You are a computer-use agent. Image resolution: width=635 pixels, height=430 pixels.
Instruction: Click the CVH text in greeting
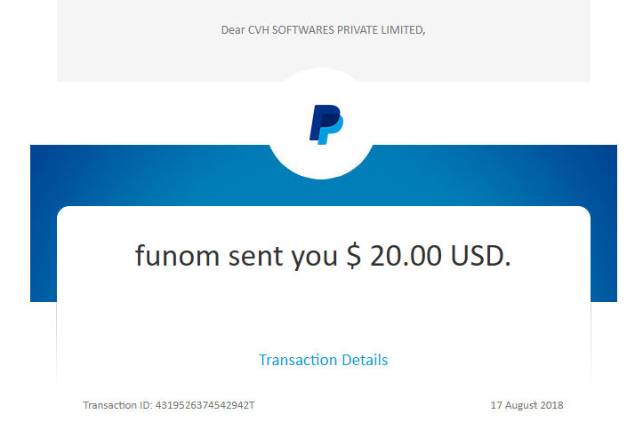(x=259, y=30)
